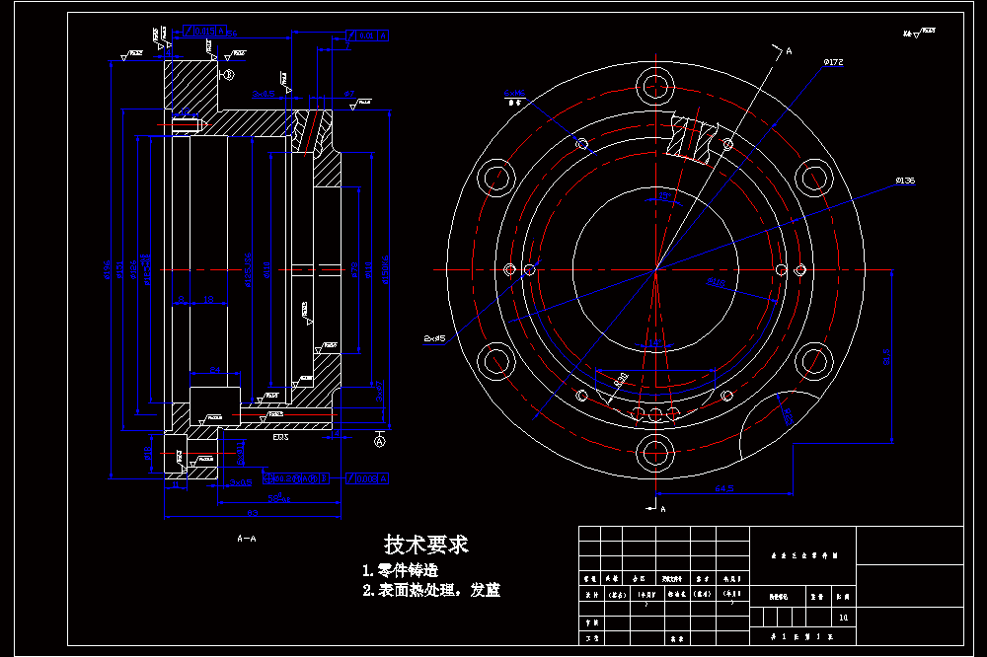Click the 0.01 runout tolerance frame
The height and width of the screenshot is (657, 987).
(x=367, y=36)
